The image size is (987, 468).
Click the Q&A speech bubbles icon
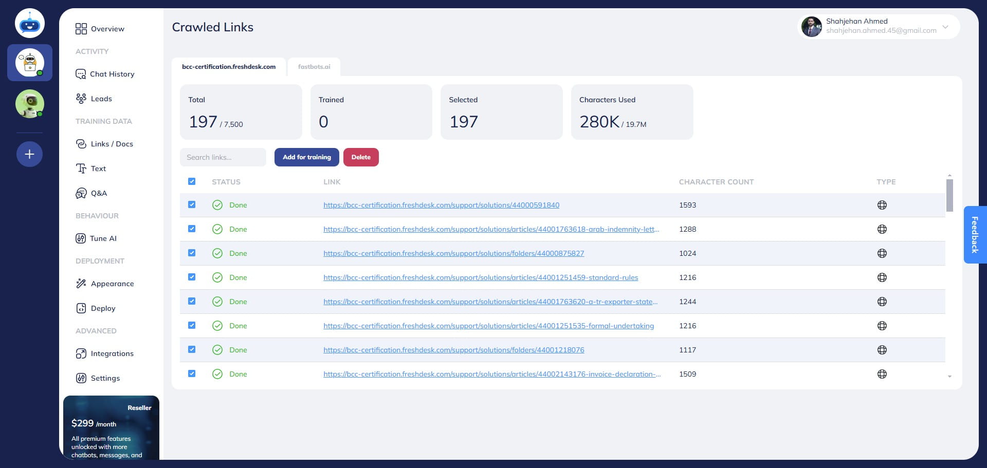point(81,193)
